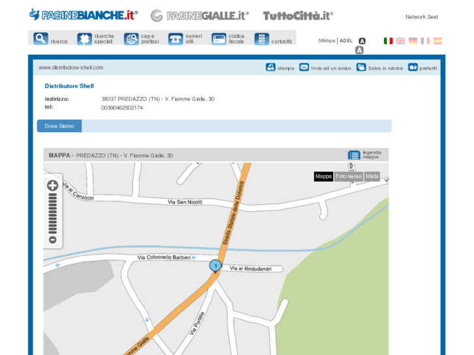Screen dimensions: 474x355
Task: Switch language with the French flag
Action: pos(425,41)
